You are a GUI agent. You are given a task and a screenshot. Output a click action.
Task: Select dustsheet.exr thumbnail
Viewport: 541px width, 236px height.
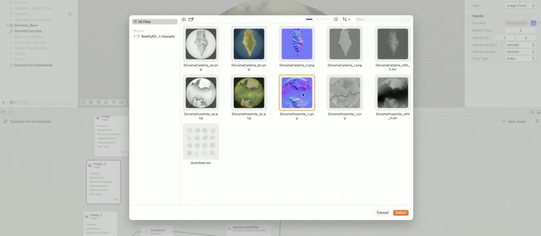201,141
